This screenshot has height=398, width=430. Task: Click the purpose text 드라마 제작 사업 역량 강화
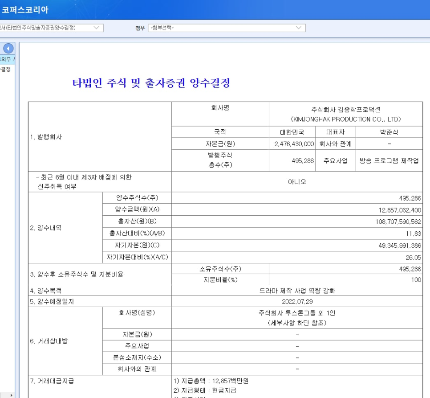297,291
